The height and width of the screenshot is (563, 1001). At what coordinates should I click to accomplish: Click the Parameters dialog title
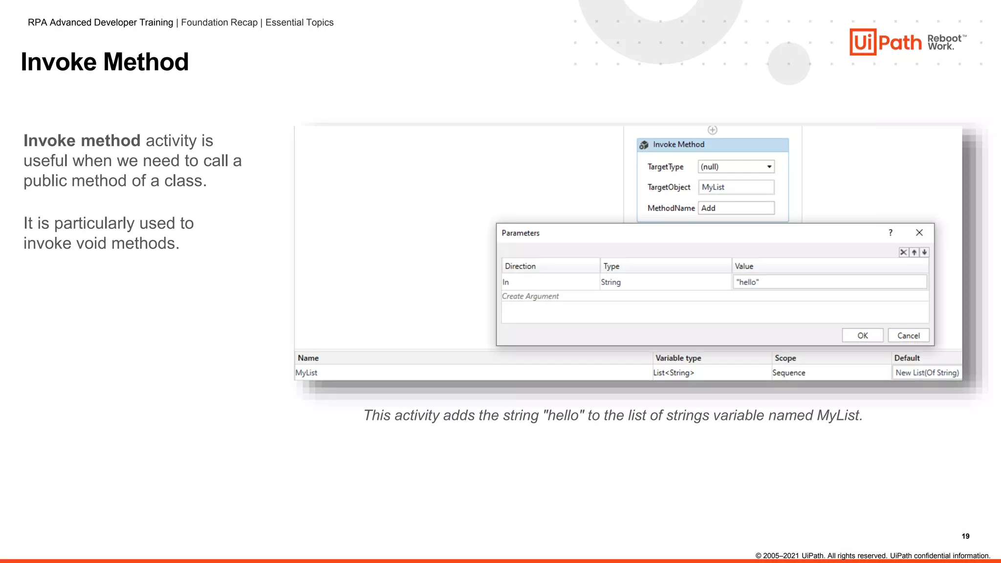[x=521, y=233]
